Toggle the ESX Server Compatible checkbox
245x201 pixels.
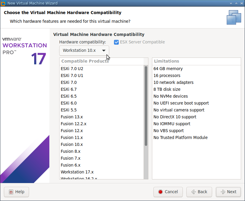[x=116, y=42]
